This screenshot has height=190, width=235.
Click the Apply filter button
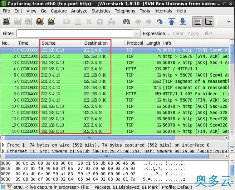pyautogui.click(x=193, y=33)
